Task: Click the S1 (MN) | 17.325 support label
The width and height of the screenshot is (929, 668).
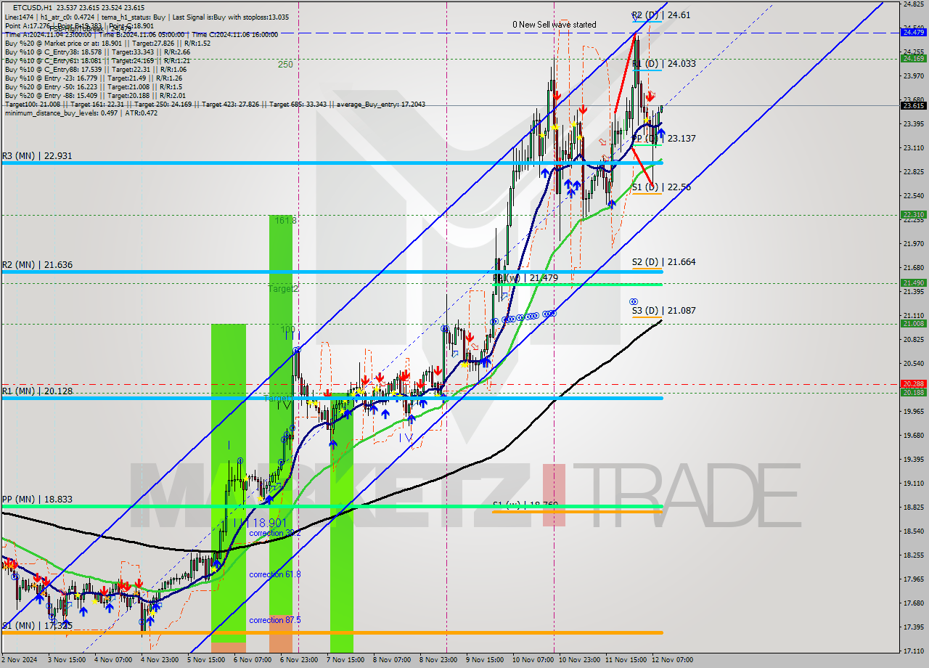Action: click(36, 625)
